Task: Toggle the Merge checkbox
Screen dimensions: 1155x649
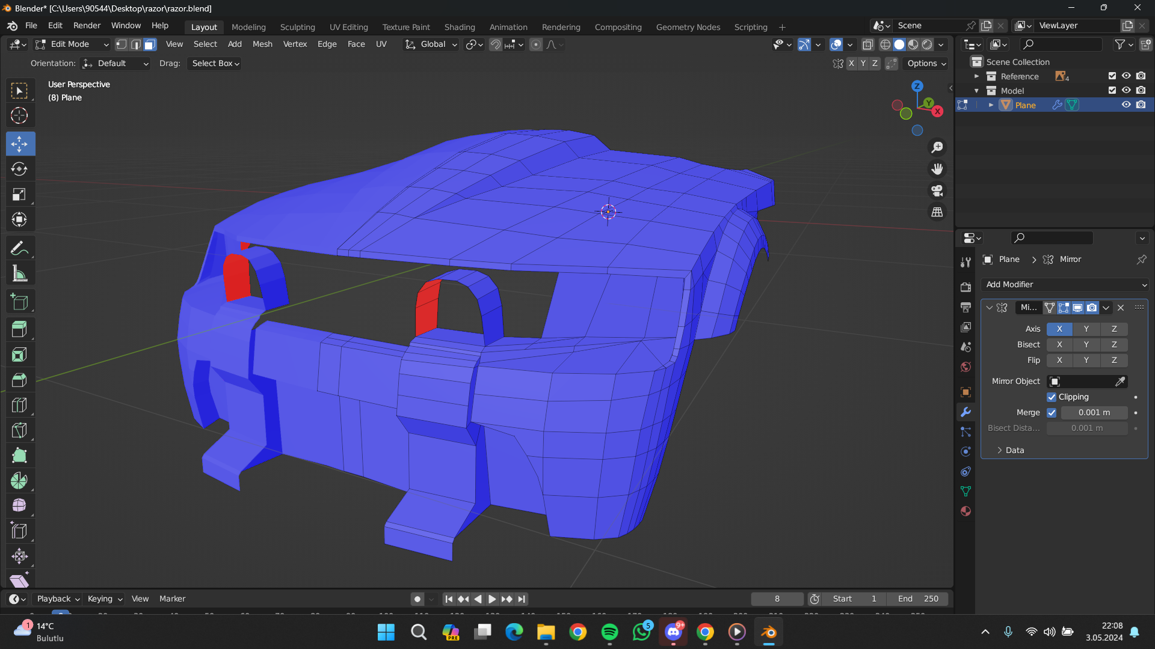Action: pyautogui.click(x=1052, y=413)
